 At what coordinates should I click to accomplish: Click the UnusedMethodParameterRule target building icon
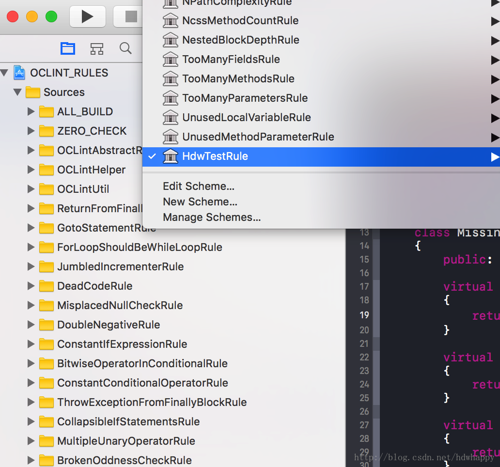pyautogui.click(x=171, y=137)
